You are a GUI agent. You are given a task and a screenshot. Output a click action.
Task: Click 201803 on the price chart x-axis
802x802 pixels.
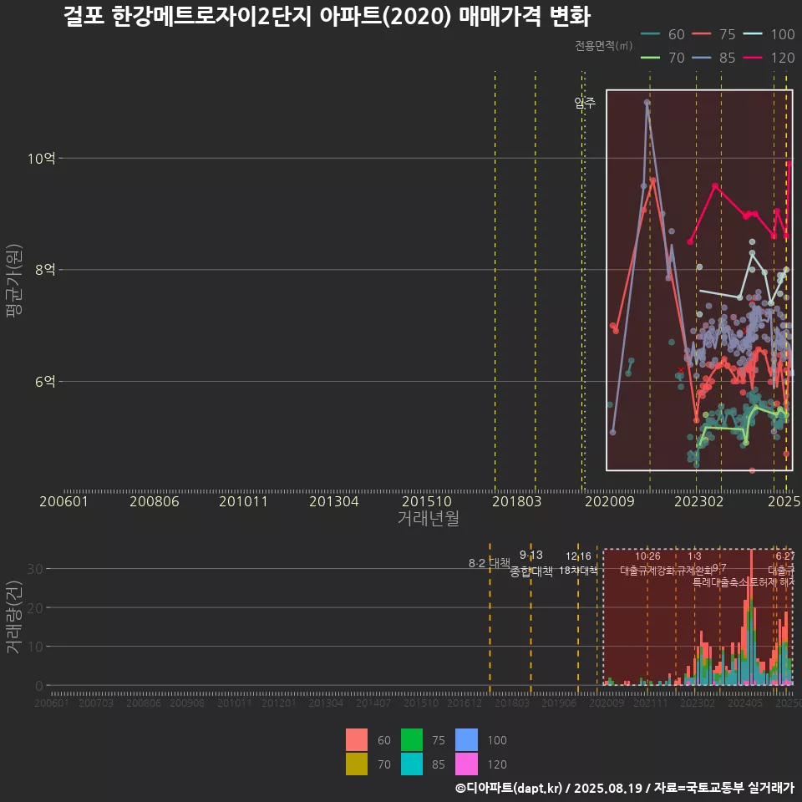pyautogui.click(x=516, y=501)
